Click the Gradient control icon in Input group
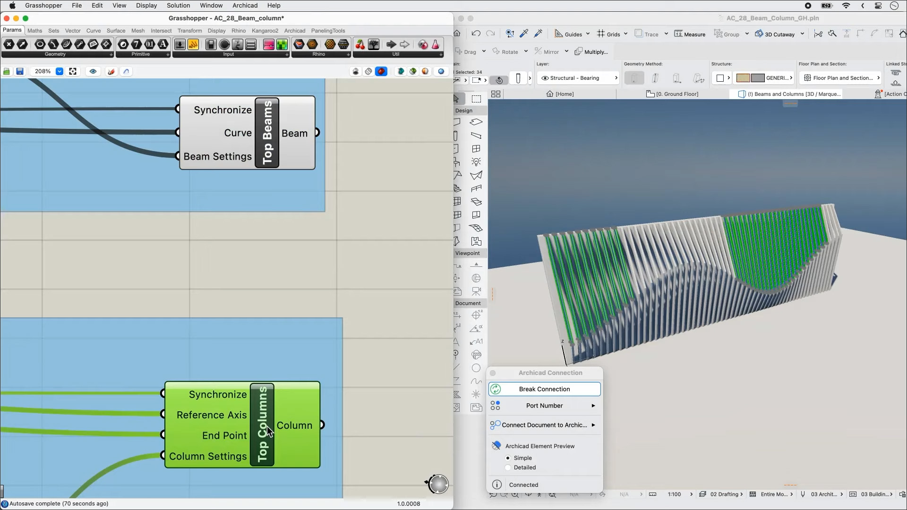Screen dimensions: 907x510 268,44
